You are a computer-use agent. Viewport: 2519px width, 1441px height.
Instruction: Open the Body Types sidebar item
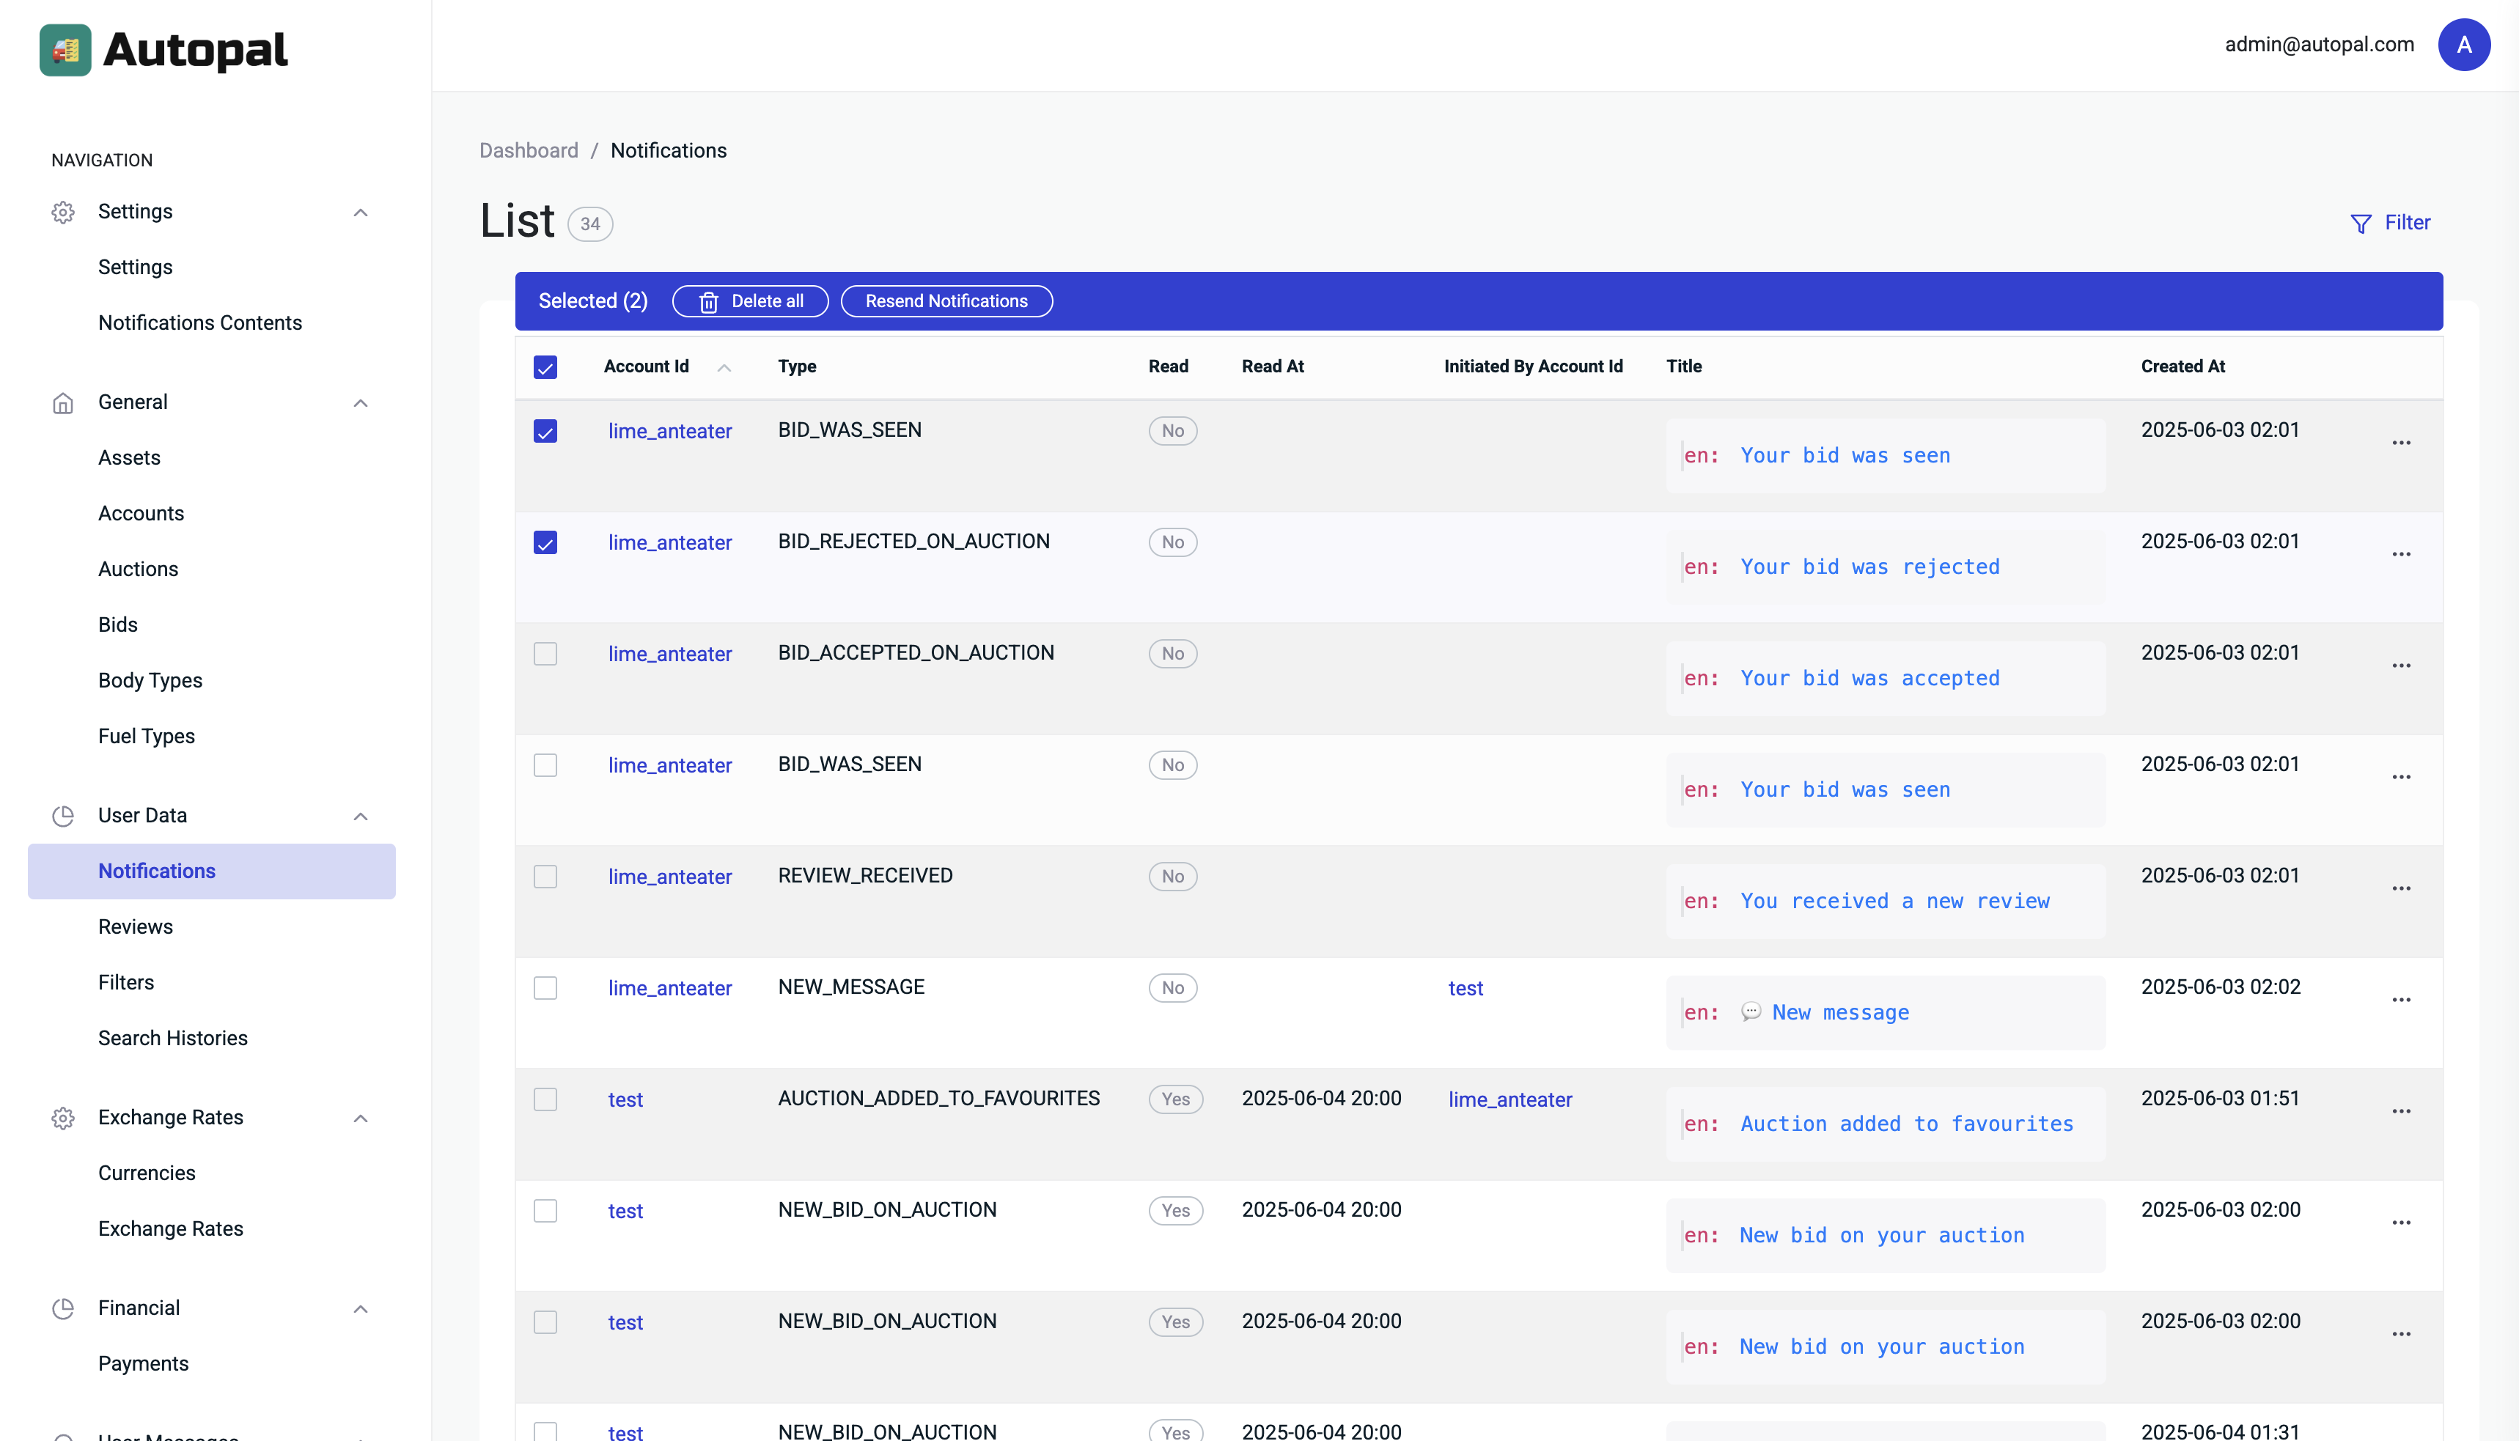150,681
